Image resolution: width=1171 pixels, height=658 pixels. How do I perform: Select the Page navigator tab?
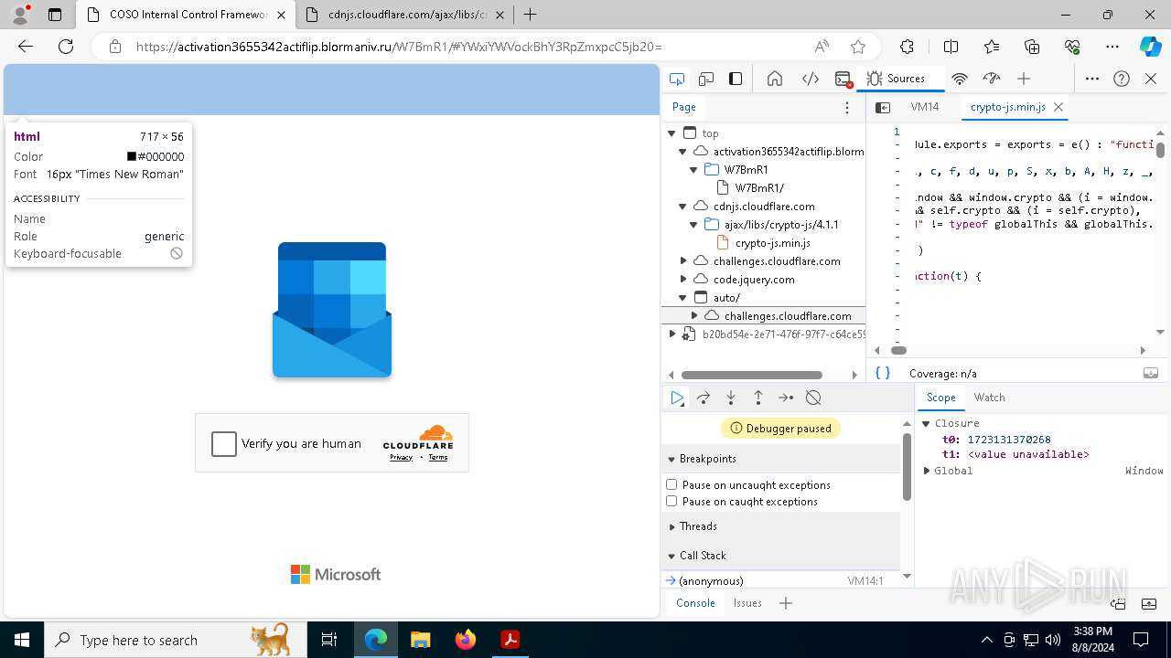coord(684,107)
